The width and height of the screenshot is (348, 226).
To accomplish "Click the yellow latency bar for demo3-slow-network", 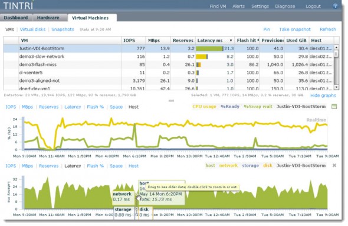I will tap(202, 57).
